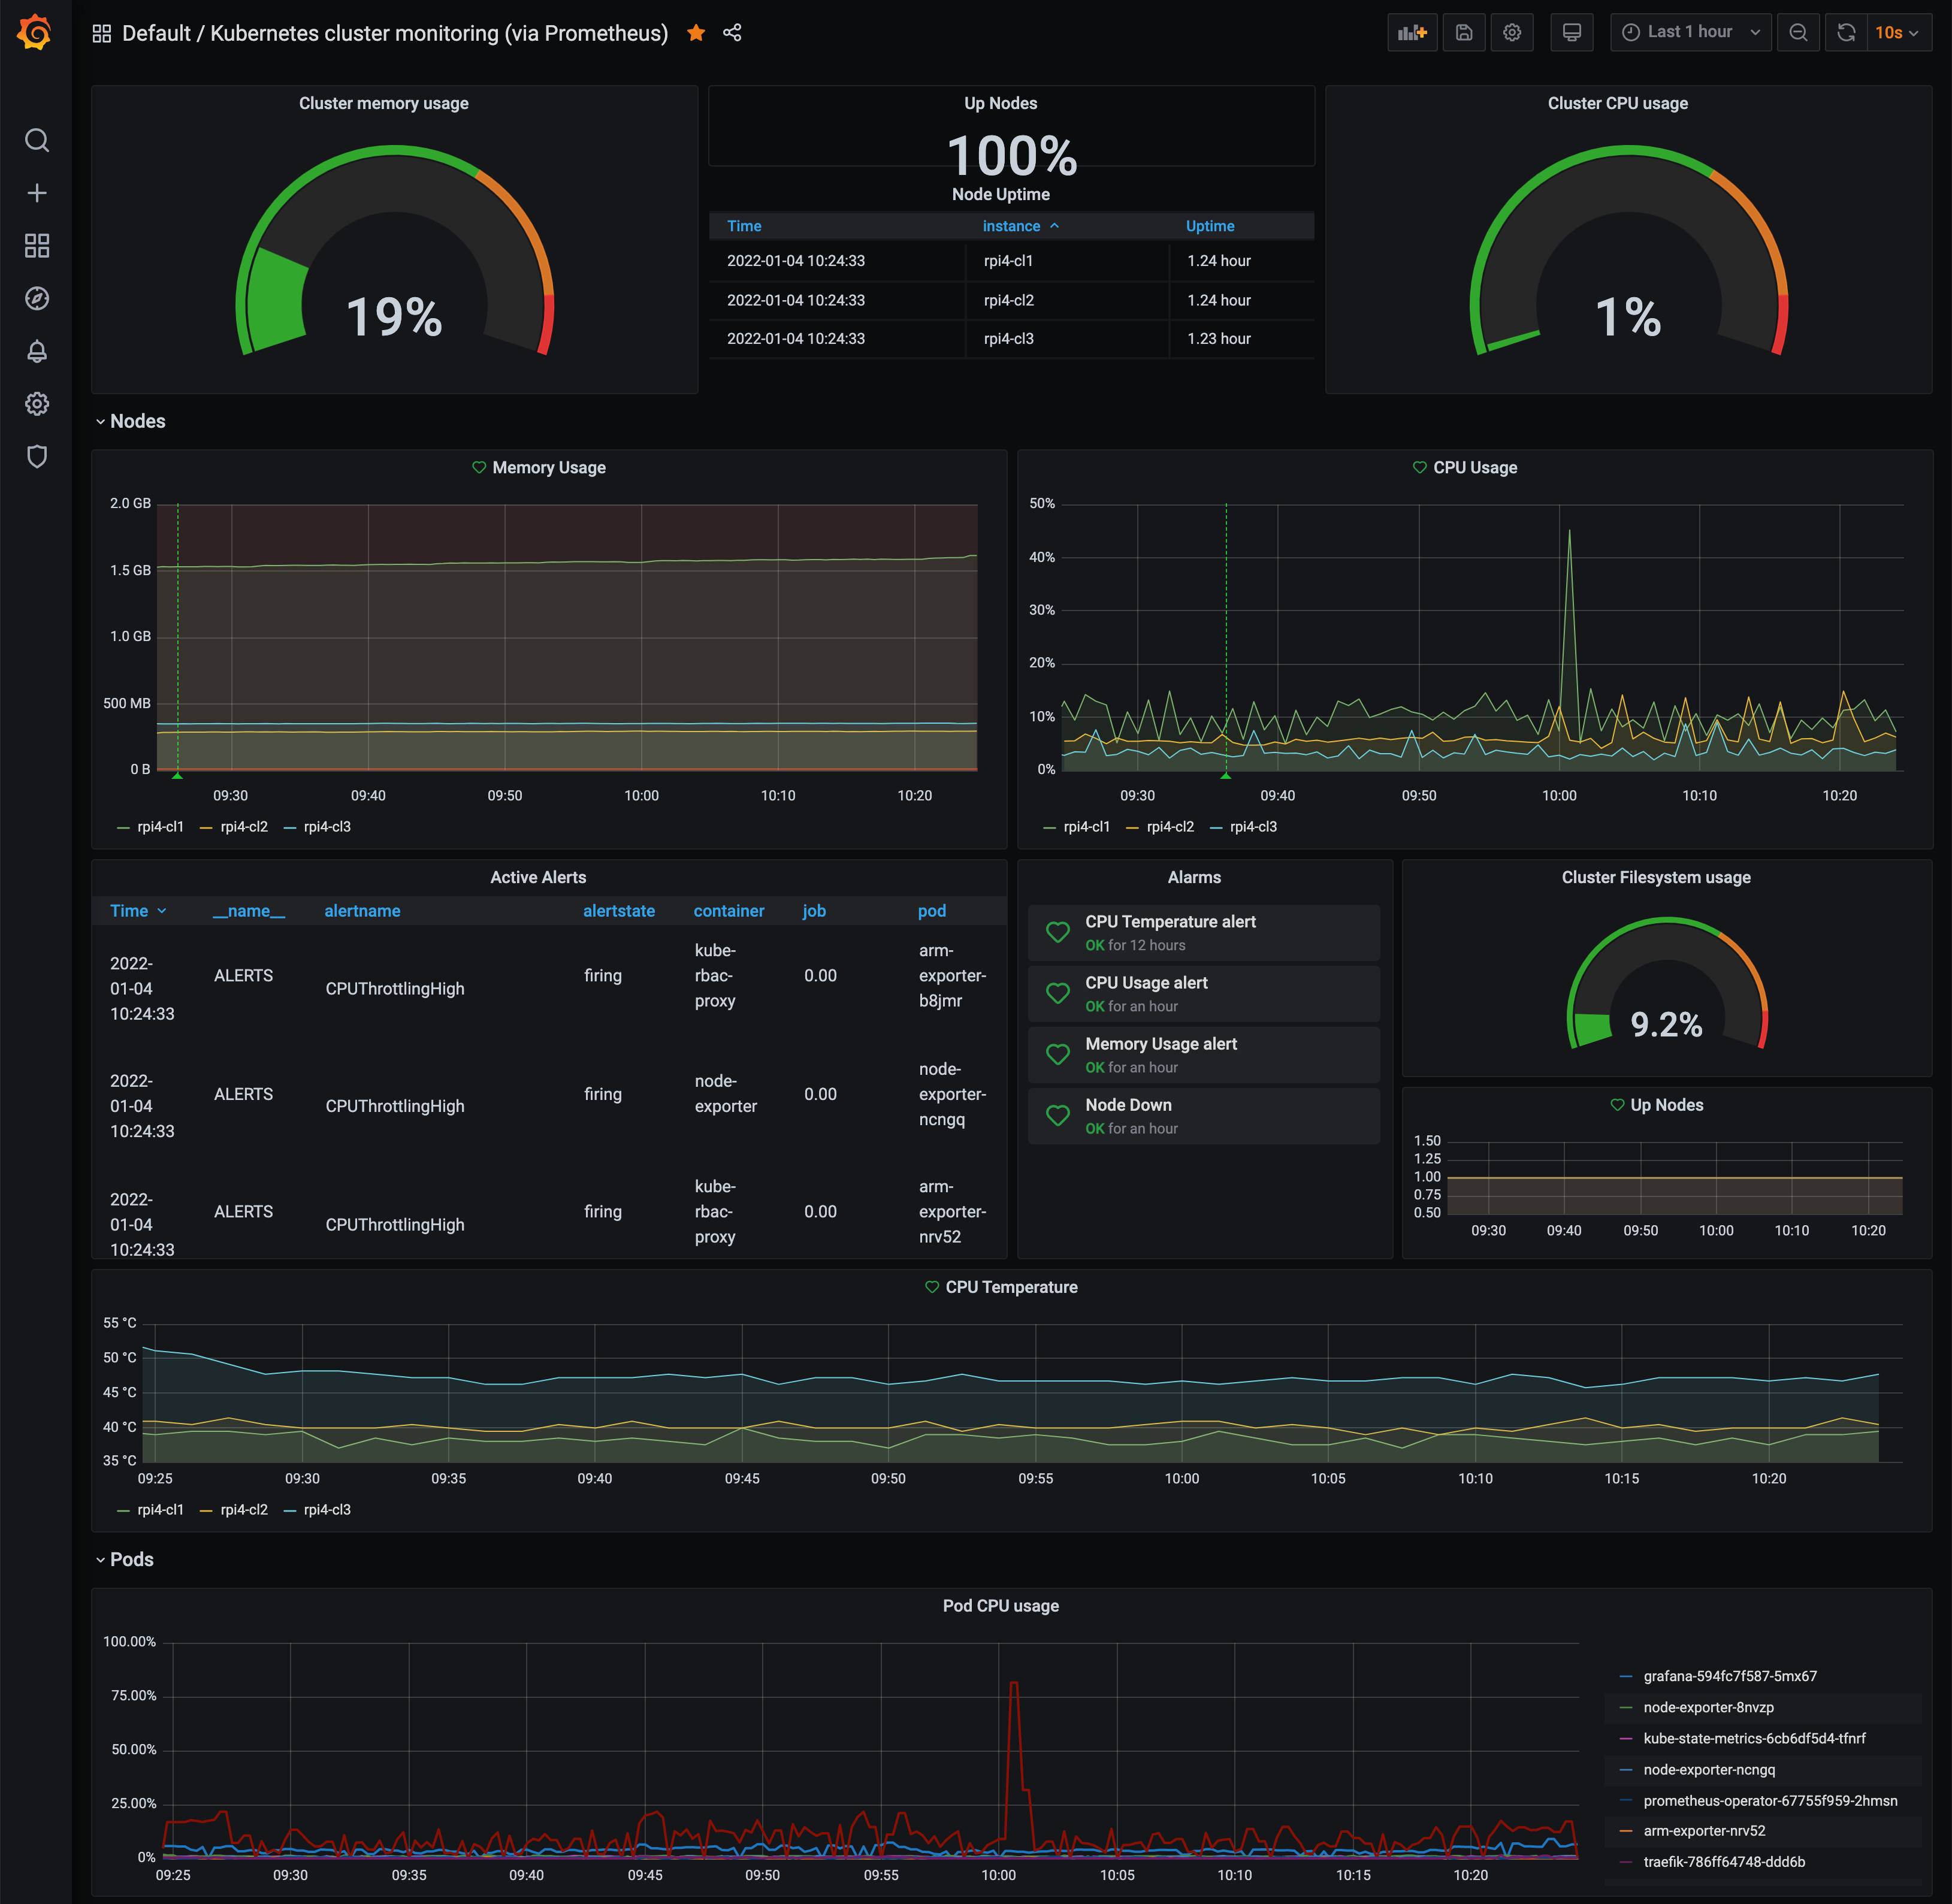
Task: Collapse the Nodes row
Action: 130,421
